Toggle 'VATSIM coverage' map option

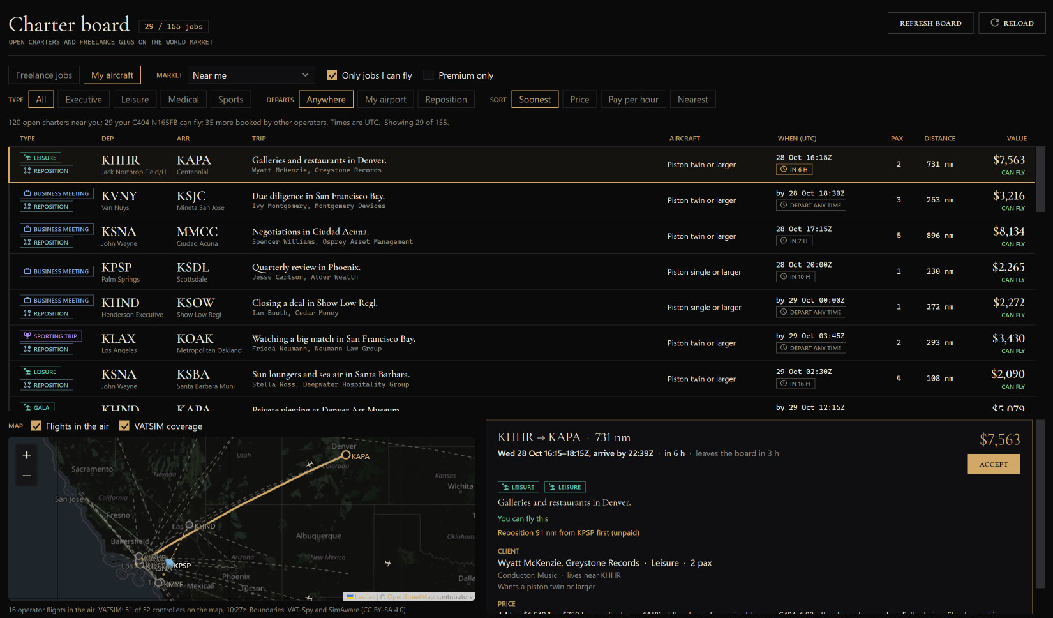pos(124,426)
